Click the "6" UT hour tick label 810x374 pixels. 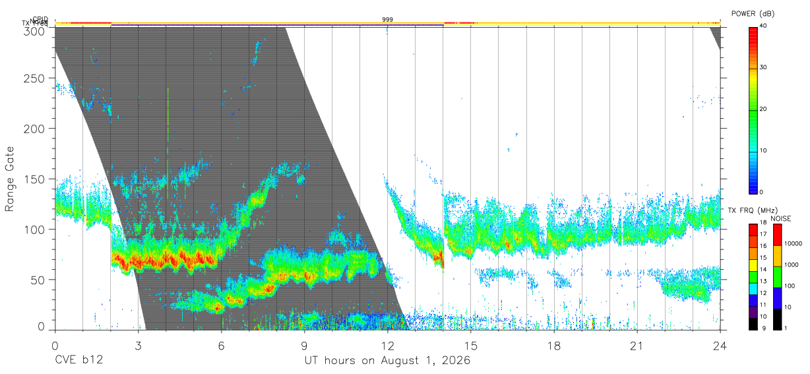click(221, 346)
